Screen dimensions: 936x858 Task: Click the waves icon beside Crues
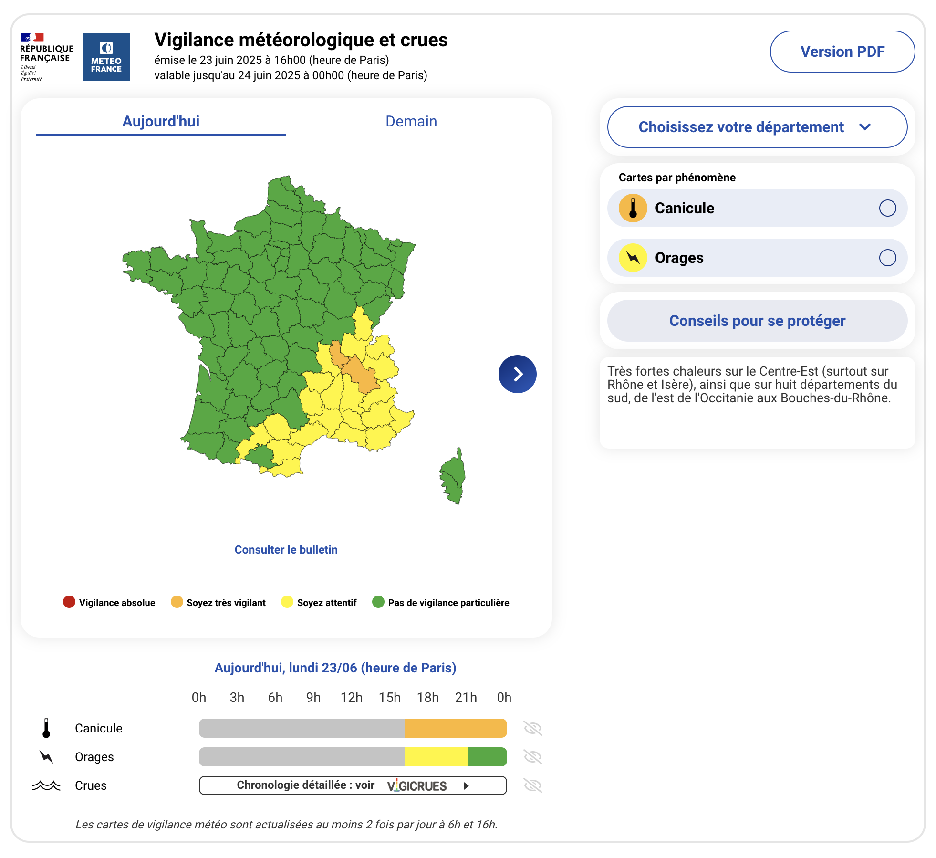[46, 785]
